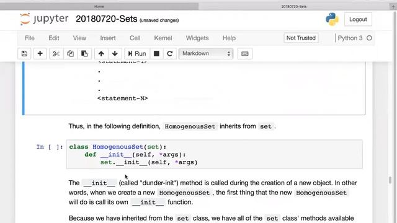The image size is (397, 223).
Task: Insert a cell below with the plus icon
Action: tap(40, 54)
